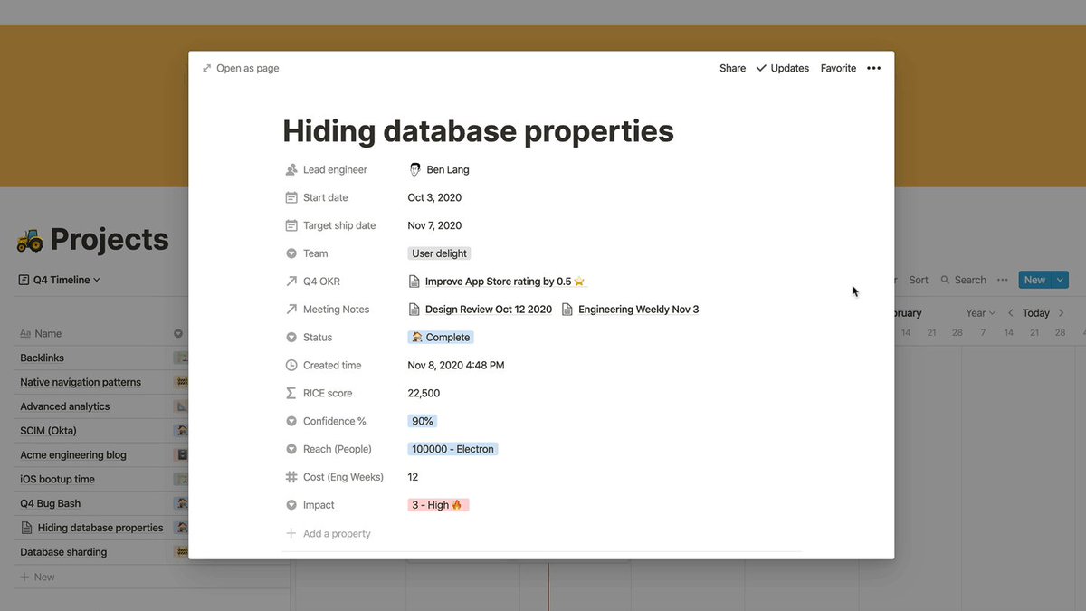Click the Reach (People) select-property icon
Image resolution: width=1086 pixels, height=611 pixels.
coord(291,449)
